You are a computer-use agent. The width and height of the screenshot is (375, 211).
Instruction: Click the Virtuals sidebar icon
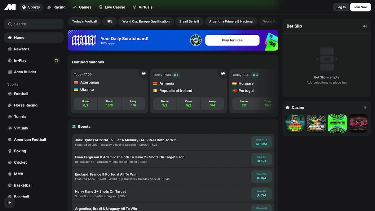tap(10, 128)
